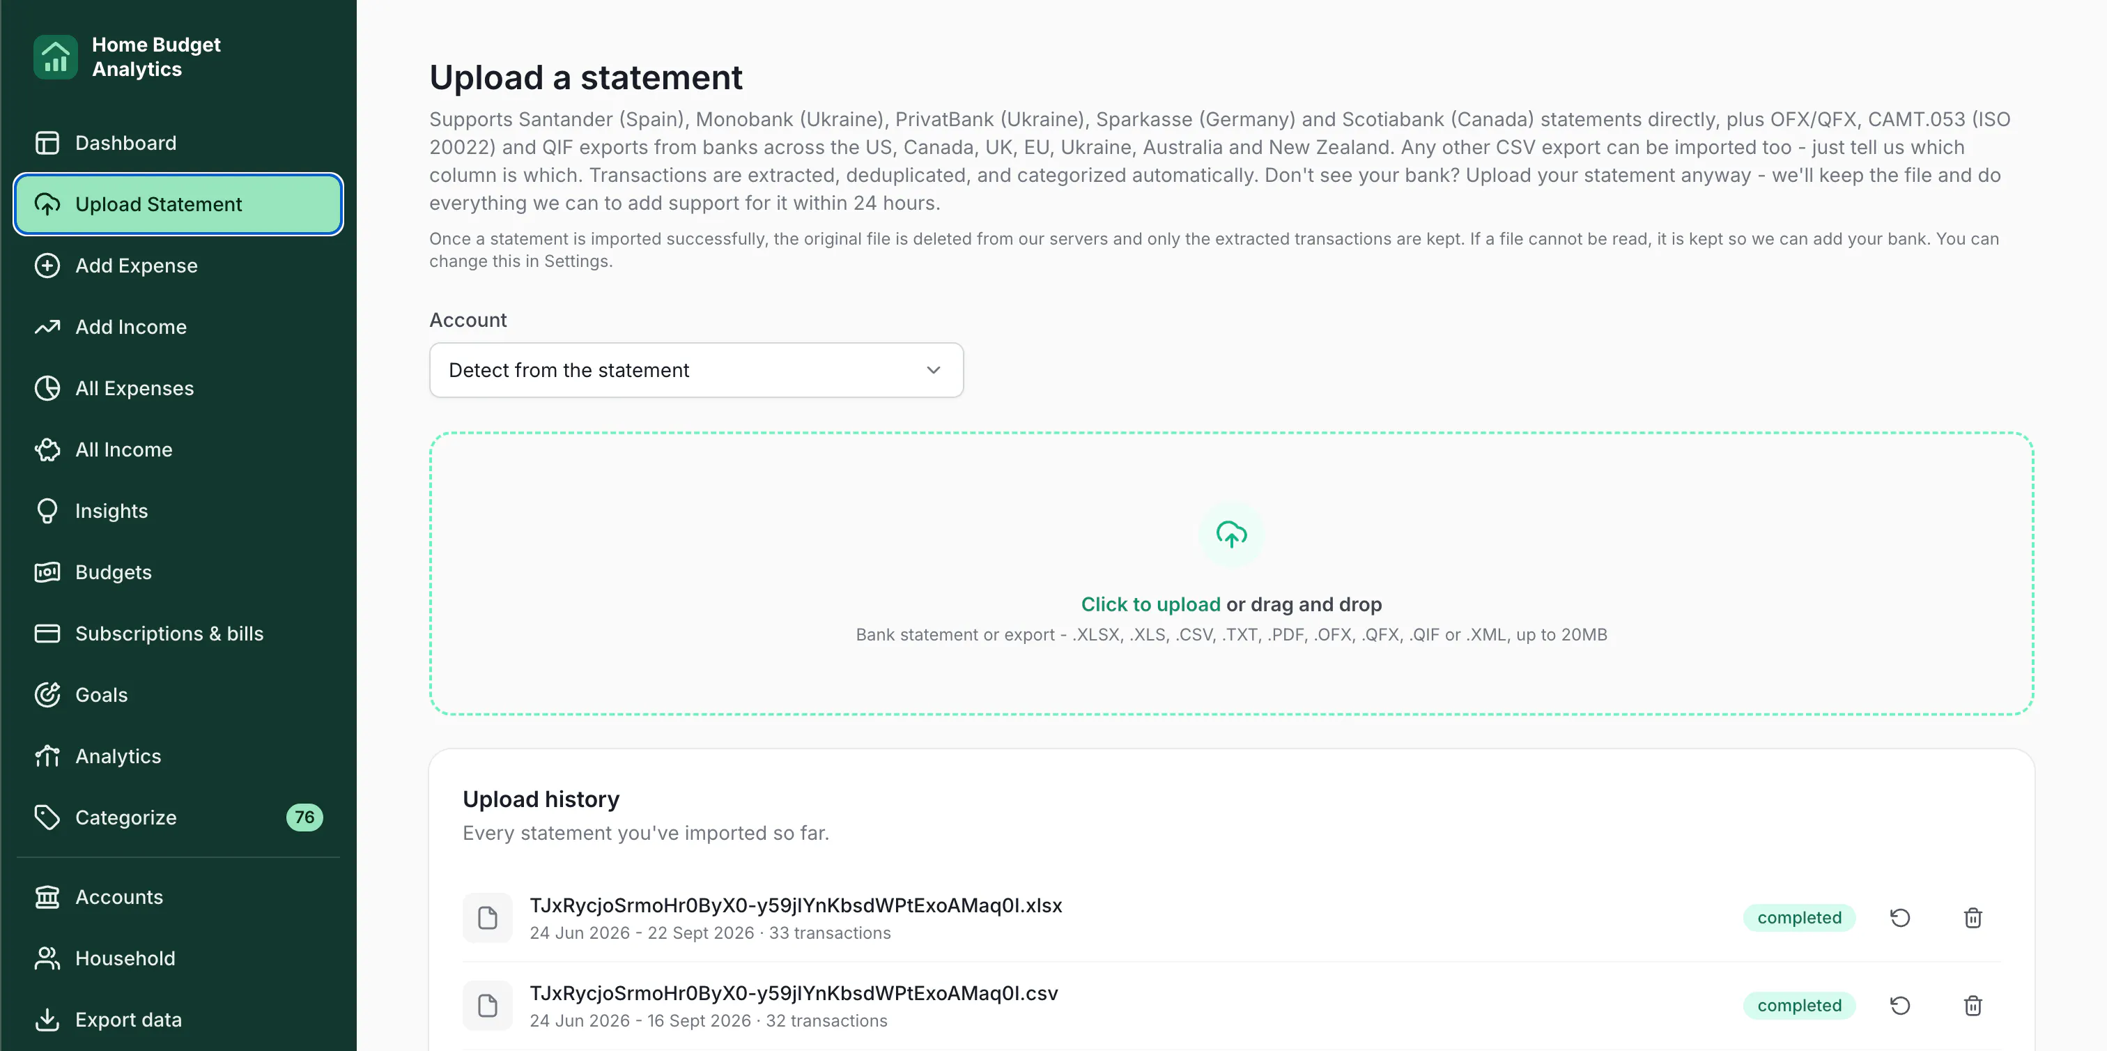Select Upload Statement in the sidebar
This screenshot has width=2107, height=1051.
point(178,204)
